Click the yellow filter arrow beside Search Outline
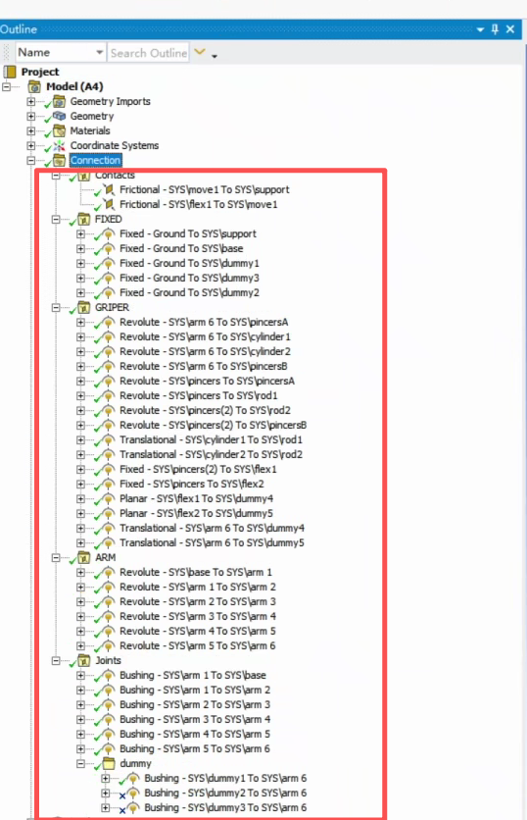 (200, 52)
